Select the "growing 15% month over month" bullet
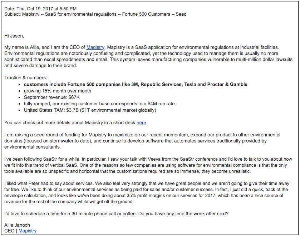The height and width of the screenshot is (236, 300). coord(58,91)
